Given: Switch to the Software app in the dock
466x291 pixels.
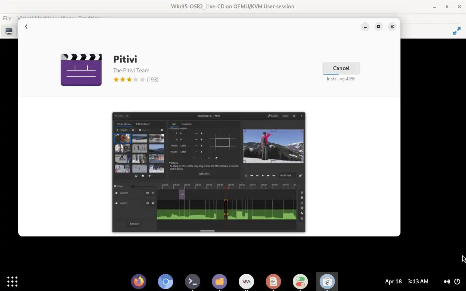Looking at the screenshot, I should tap(327, 281).
